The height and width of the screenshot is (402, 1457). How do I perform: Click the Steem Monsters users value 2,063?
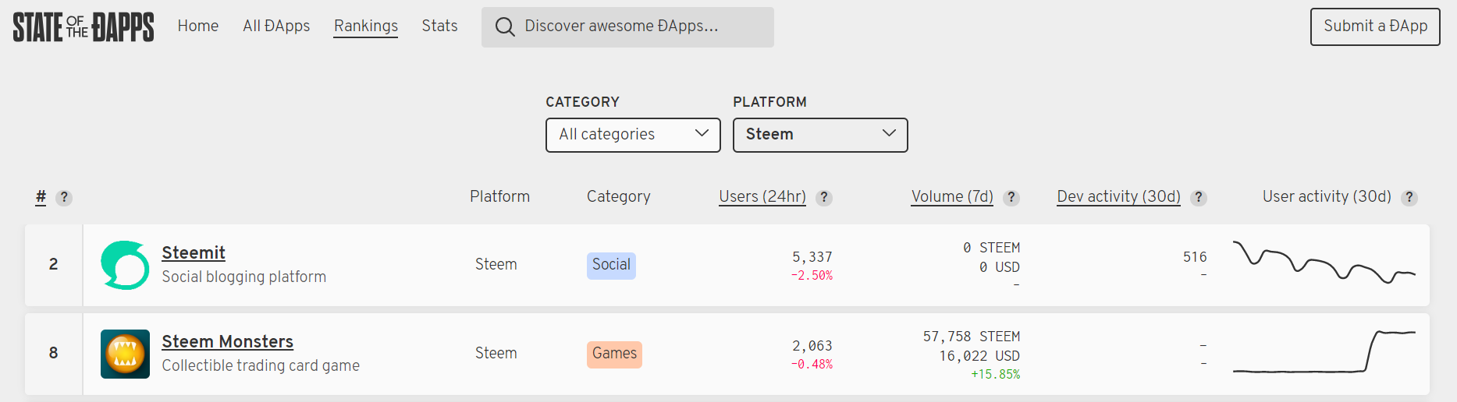click(812, 346)
